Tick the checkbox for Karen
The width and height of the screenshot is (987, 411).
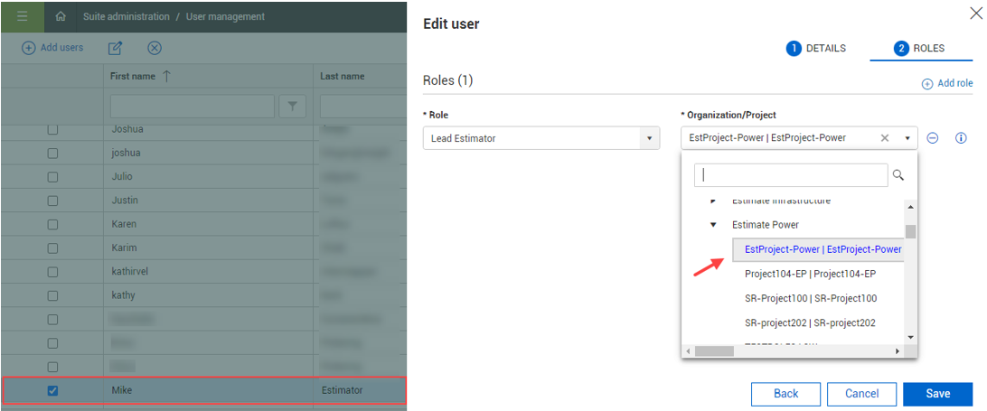pyautogui.click(x=52, y=225)
